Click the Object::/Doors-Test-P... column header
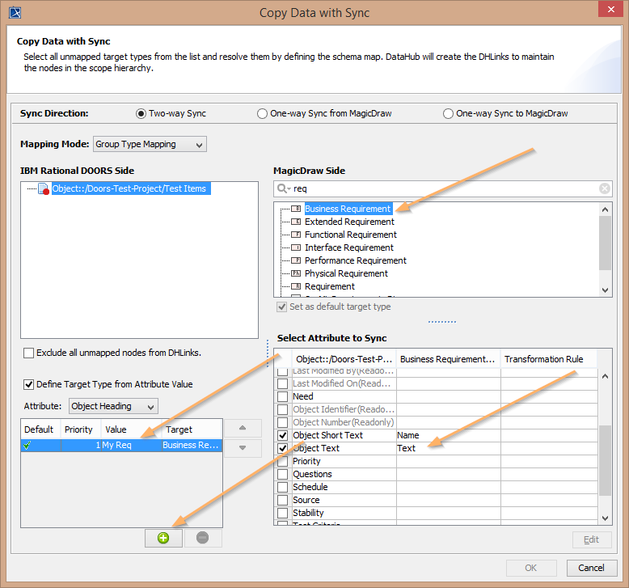 [x=344, y=359]
